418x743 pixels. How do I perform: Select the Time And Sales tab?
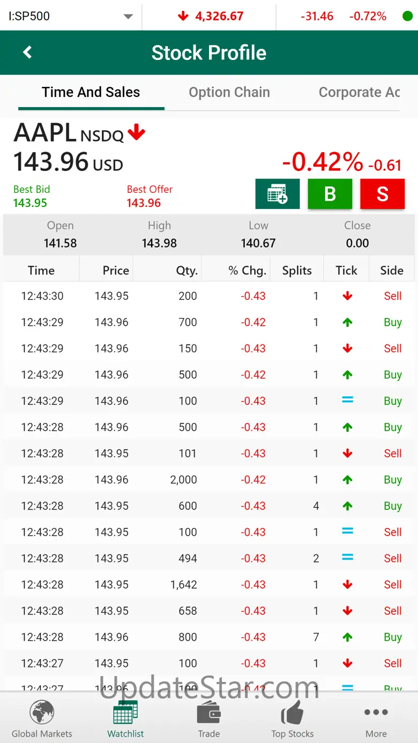pyautogui.click(x=91, y=92)
